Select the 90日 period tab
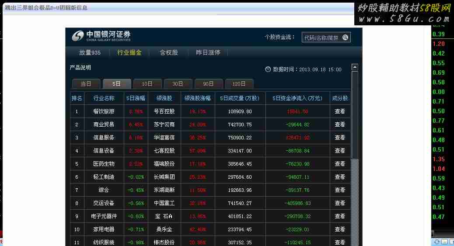This screenshot has height=246, width=454. tap(209, 83)
